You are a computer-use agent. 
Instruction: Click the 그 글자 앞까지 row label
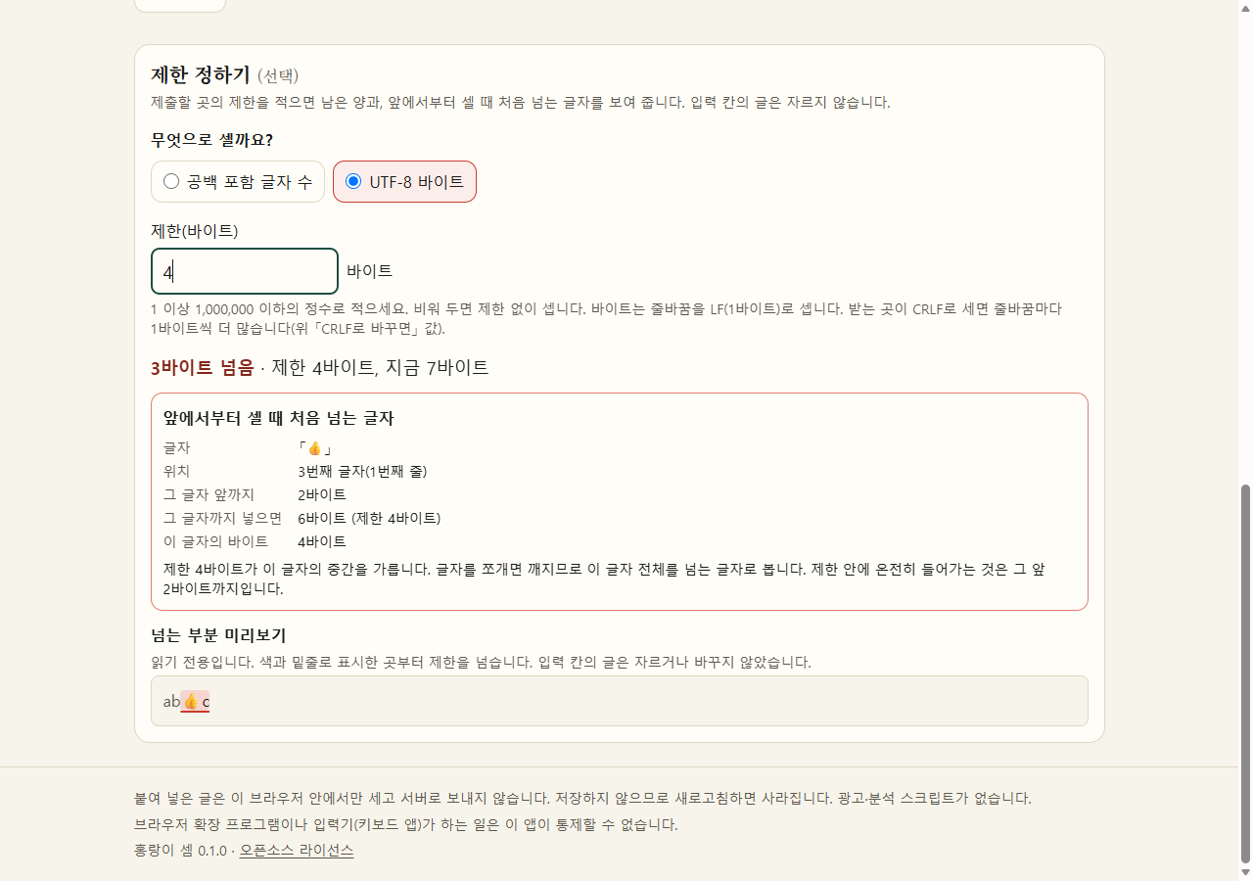click(209, 494)
